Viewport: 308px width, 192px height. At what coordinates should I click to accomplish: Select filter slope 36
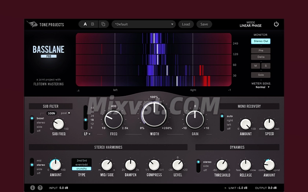coord(92,112)
